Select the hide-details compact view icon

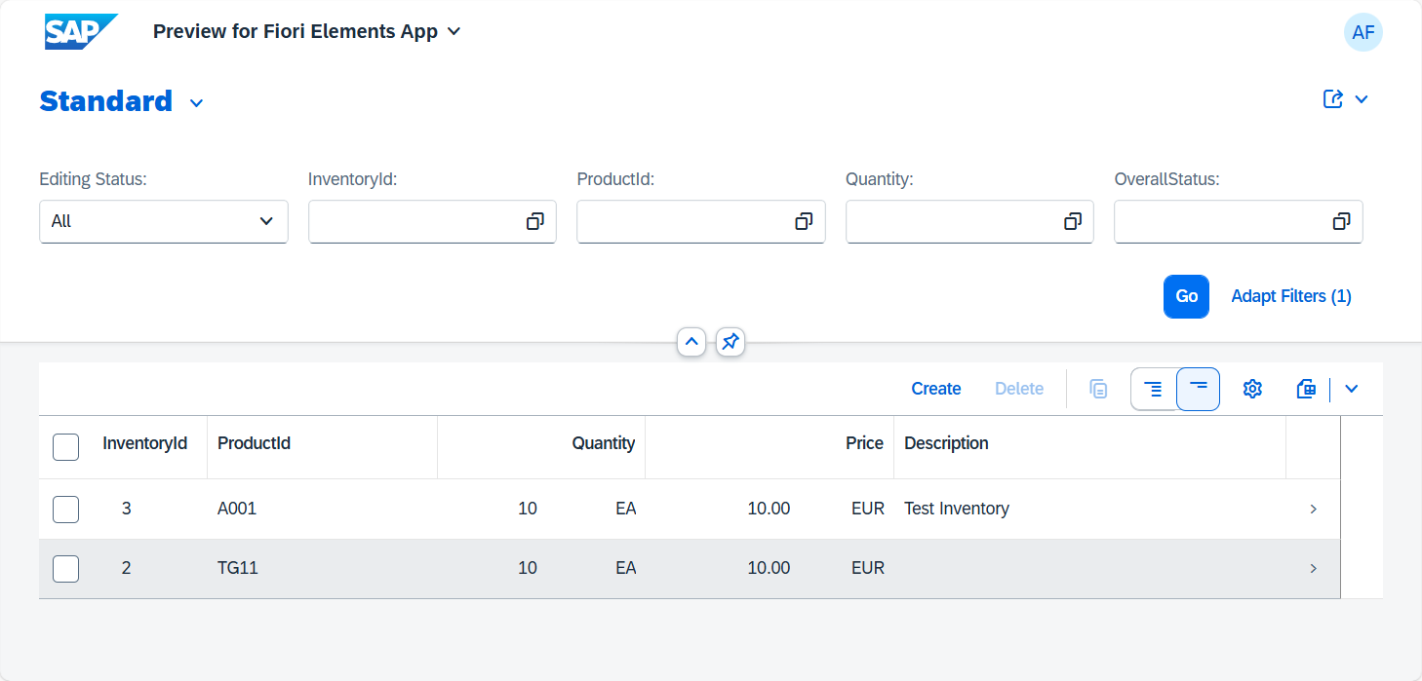[x=1199, y=389]
